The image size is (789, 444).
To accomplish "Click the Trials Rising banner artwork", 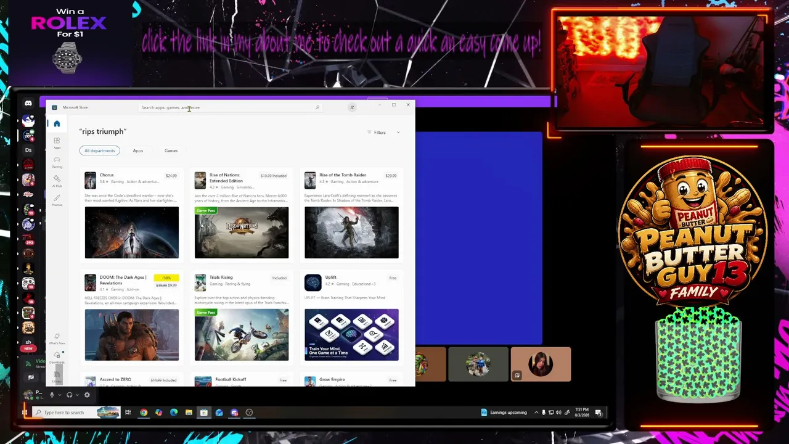I will pyautogui.click(x=242, y=335).
